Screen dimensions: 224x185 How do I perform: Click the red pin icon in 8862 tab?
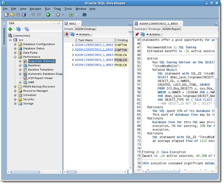[67, 34]
